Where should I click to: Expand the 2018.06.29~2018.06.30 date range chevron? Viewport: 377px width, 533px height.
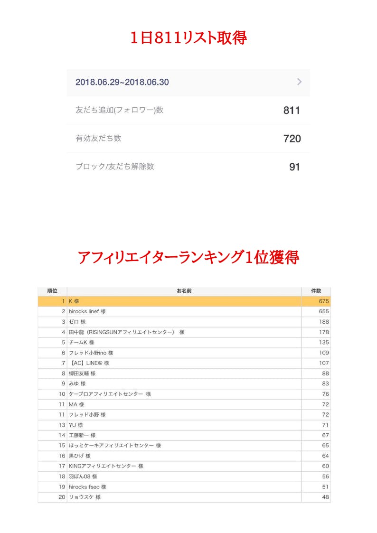click(299, 82)
